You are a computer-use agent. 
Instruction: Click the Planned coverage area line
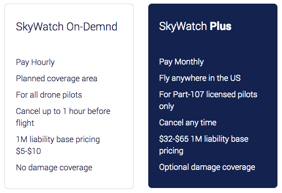click(57, 79)
